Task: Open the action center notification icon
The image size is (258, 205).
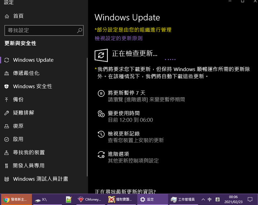Action: click(x=250, y=200)
